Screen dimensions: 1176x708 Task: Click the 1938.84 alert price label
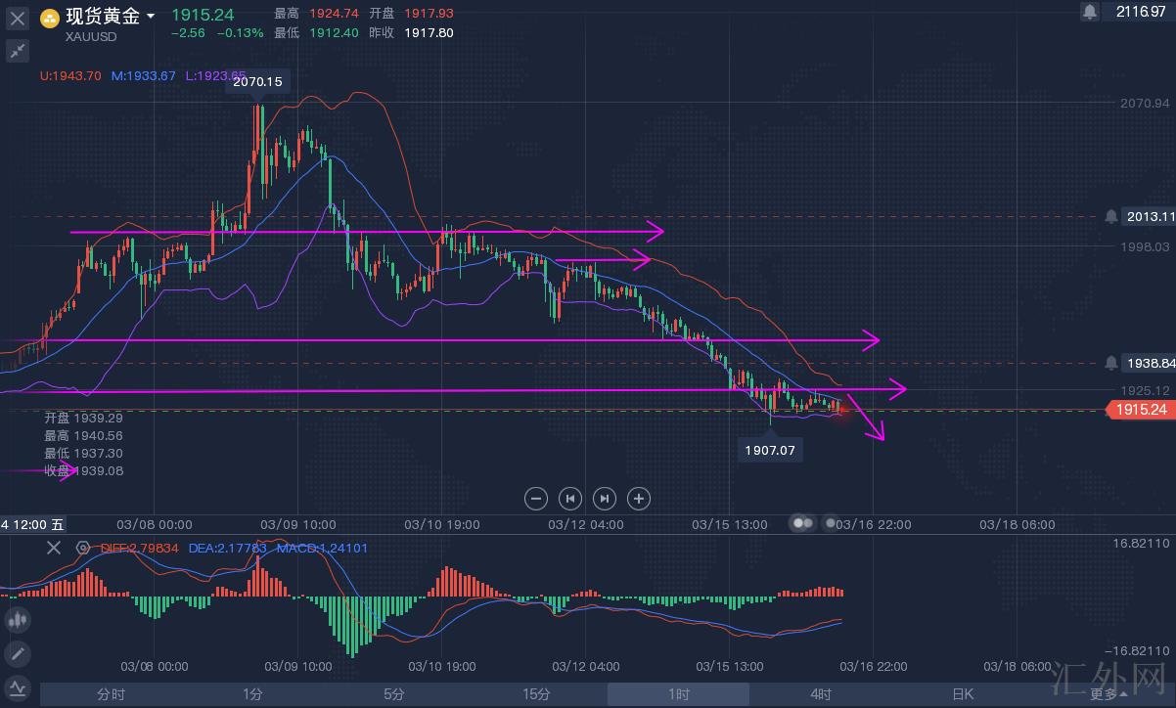(x=1148, y=363)
